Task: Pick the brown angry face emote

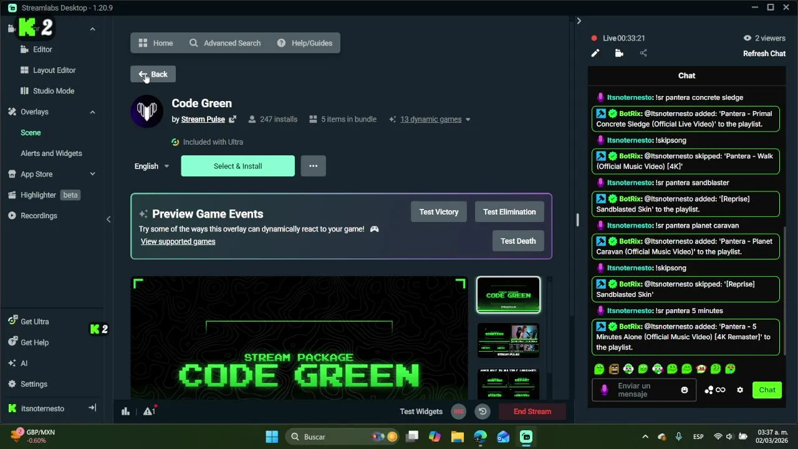Action: pos(614,369)
